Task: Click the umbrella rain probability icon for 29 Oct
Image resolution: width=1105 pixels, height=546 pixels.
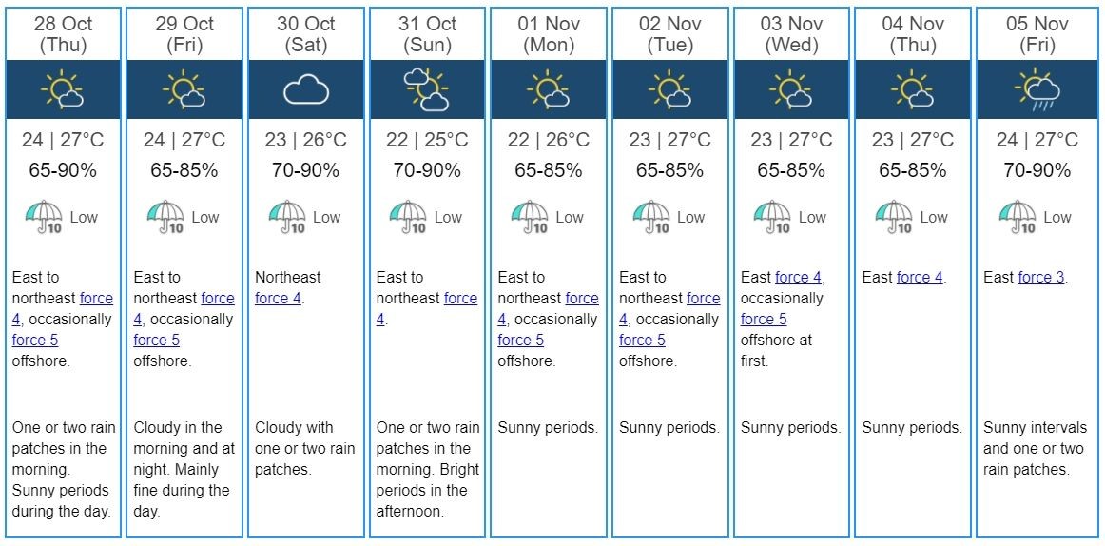Action: pos(165,217)
